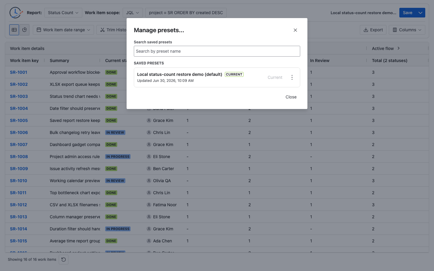
Task: Switch to table view icon
Action: coord(14,30)
